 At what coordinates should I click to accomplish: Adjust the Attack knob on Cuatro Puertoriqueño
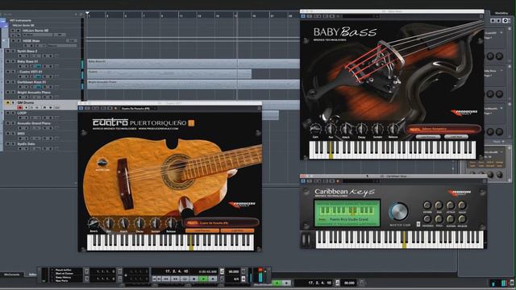[x=124, y=223]
